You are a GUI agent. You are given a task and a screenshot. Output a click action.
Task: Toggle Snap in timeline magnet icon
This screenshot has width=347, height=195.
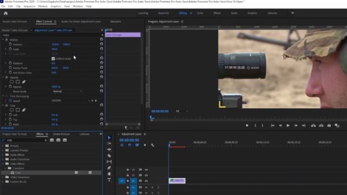(130, 145)
